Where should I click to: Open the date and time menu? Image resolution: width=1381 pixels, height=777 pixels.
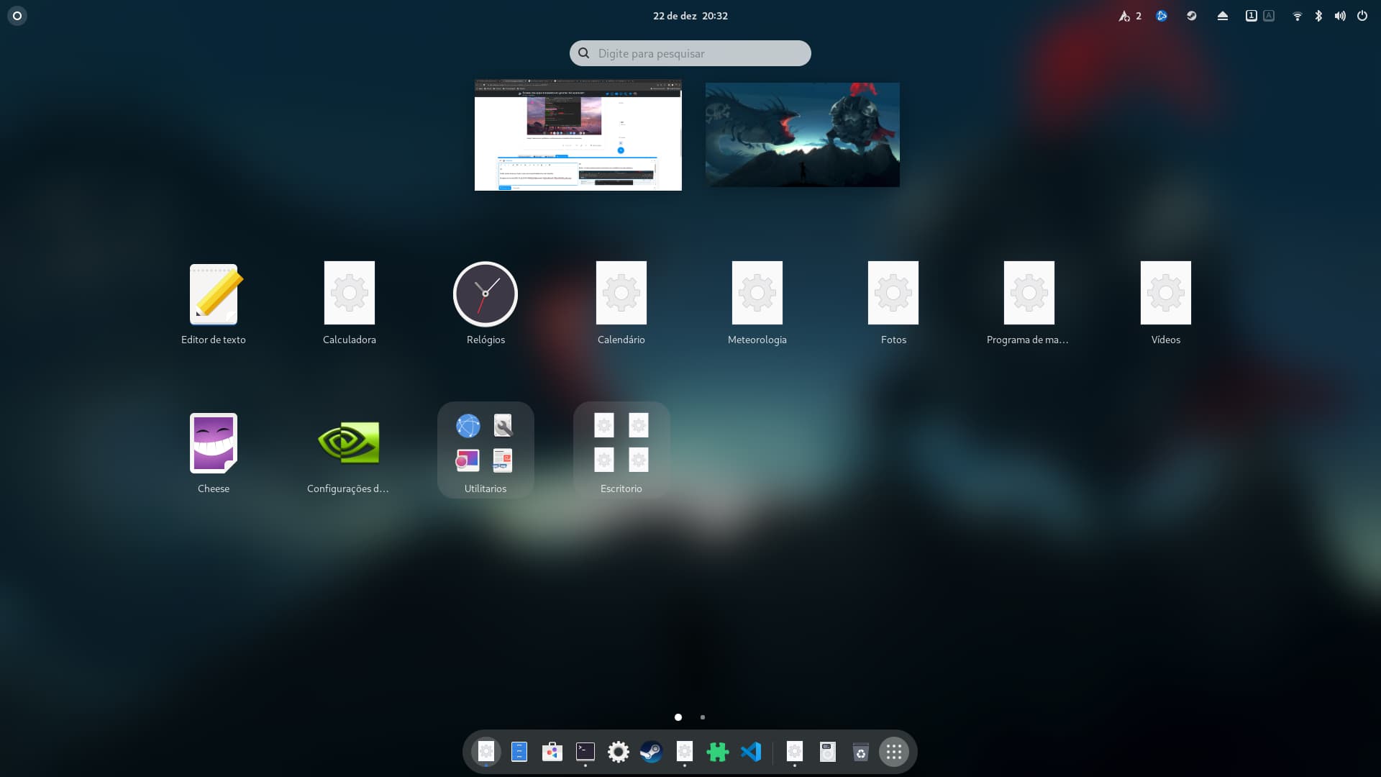coord(690,16)
